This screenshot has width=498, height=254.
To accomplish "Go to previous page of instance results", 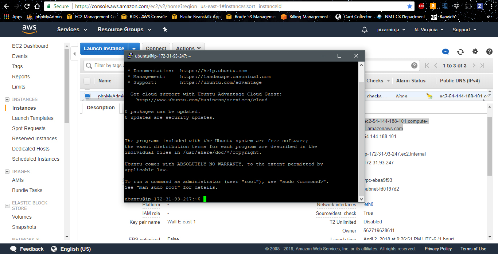I will pyautogui.click(x=436, y=66).
